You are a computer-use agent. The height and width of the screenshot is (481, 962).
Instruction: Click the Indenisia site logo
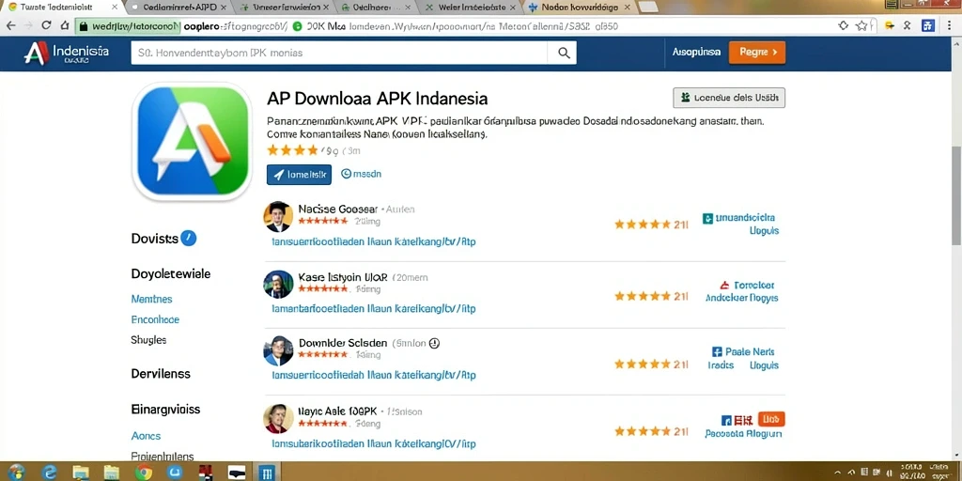[67, 54]
